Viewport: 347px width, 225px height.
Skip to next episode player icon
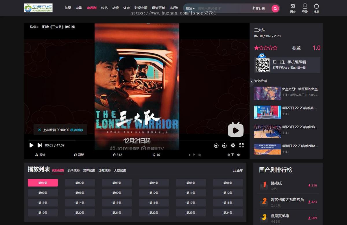[x=40, y=145]
